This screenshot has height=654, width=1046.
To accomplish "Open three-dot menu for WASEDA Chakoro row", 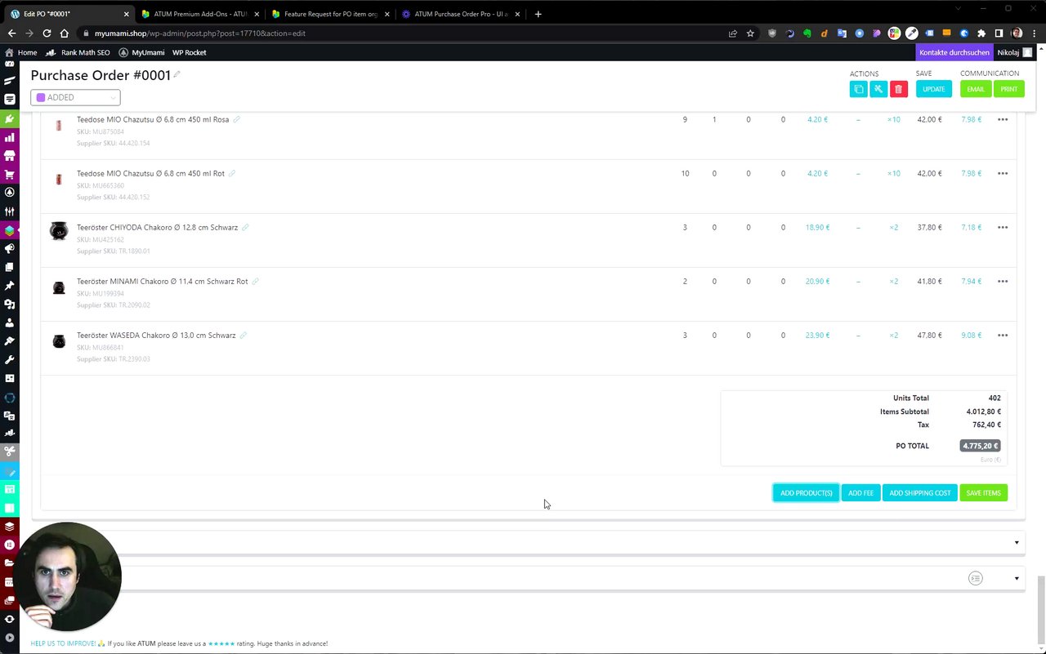I will (x=1002, y=335).
